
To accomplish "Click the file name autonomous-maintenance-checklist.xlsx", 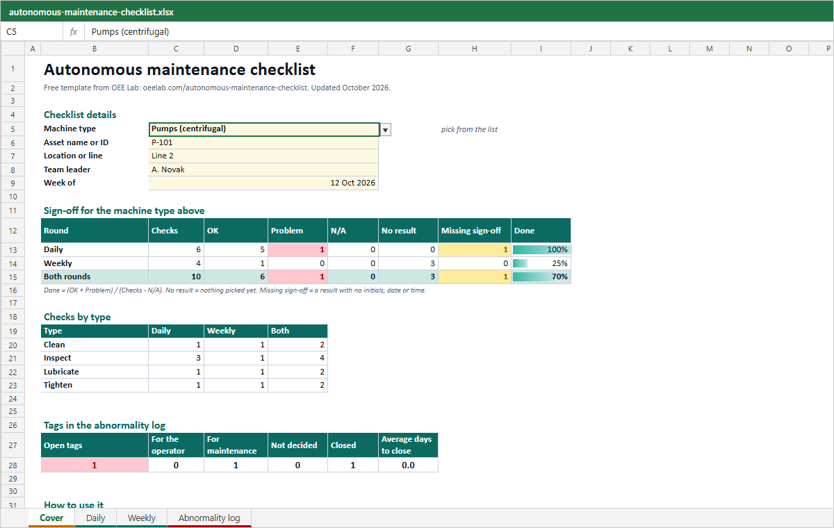I will (x=91, y=12).
